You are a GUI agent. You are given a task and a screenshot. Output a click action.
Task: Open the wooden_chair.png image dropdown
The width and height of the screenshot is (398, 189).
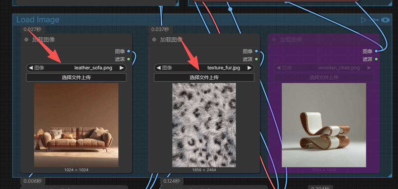tap(324, 68)
